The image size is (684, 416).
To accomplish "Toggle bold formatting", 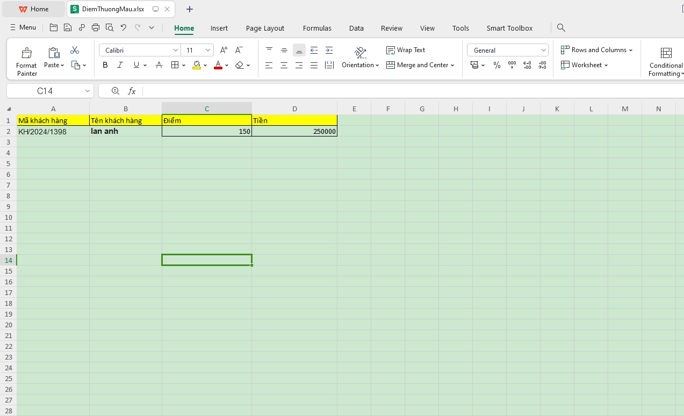I will [x=105, y=65].
